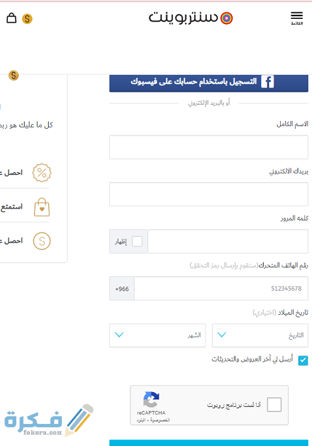
Task: Open the hamburger menu at top right
Action: click(x=296, y=18)
